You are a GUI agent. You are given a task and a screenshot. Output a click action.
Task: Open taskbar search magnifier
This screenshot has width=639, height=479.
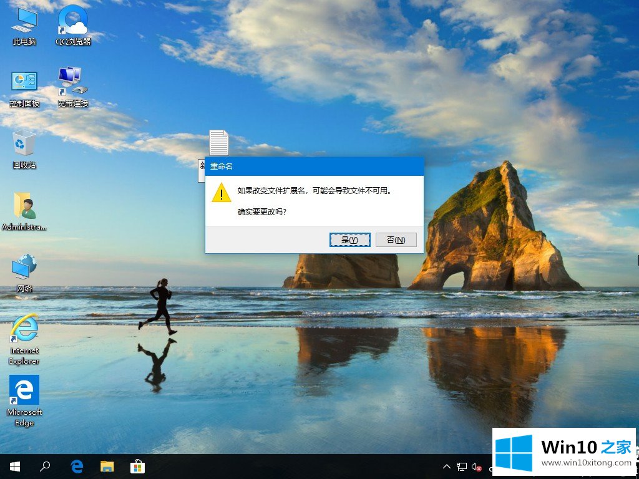[x=45, y=467]
